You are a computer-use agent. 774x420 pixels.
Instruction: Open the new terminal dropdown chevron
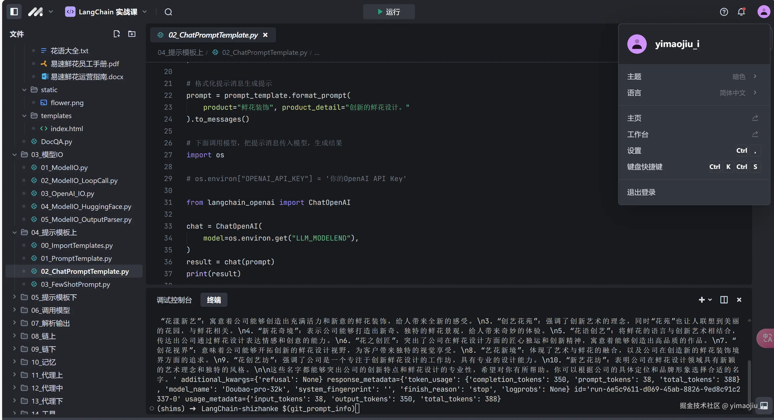[x=710, y=300]
